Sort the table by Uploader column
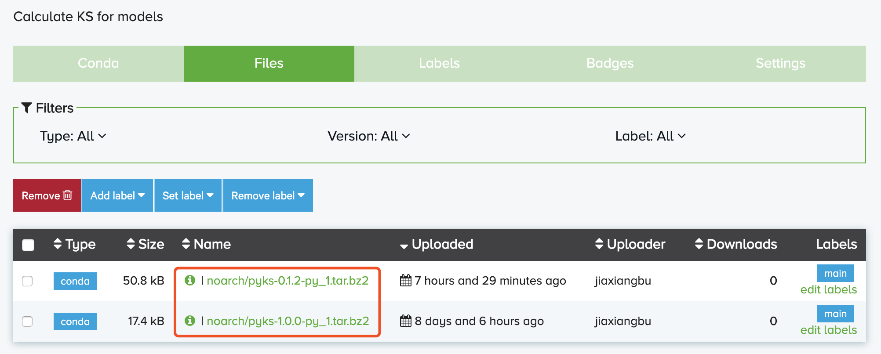This screenshot has height=354, width=881. (630, 244)
